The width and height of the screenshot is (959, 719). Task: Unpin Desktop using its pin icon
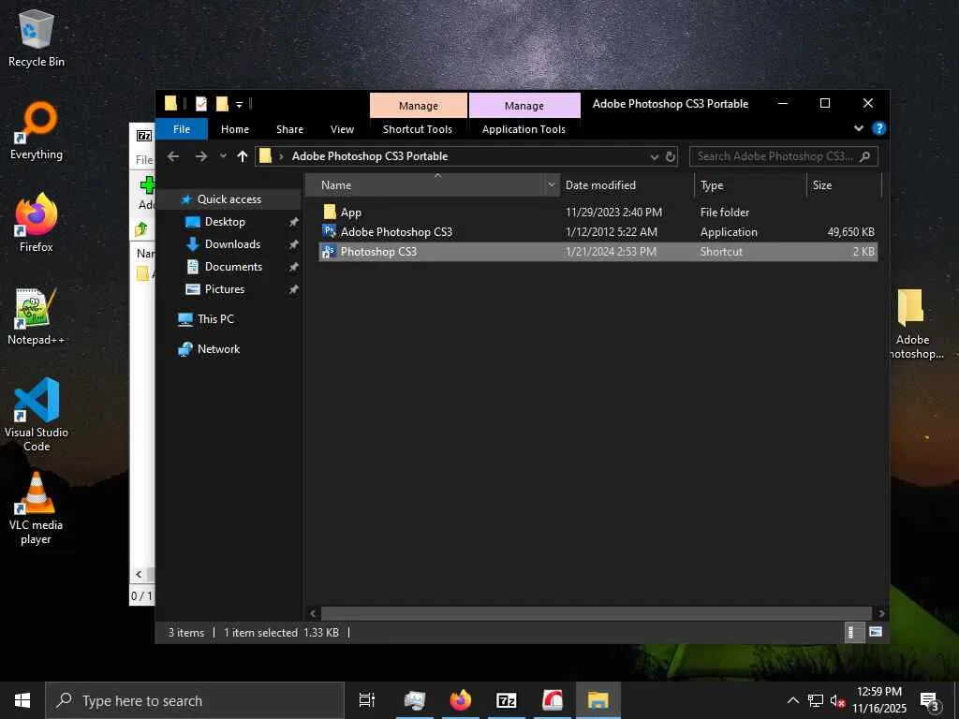click(293, 222)
